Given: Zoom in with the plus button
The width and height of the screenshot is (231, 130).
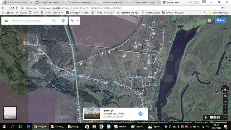Looking at the screenshot, I should point(225,107).
